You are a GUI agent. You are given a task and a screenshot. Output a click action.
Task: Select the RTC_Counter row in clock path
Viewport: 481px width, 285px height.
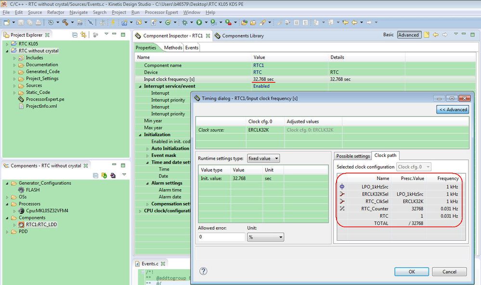399,208
